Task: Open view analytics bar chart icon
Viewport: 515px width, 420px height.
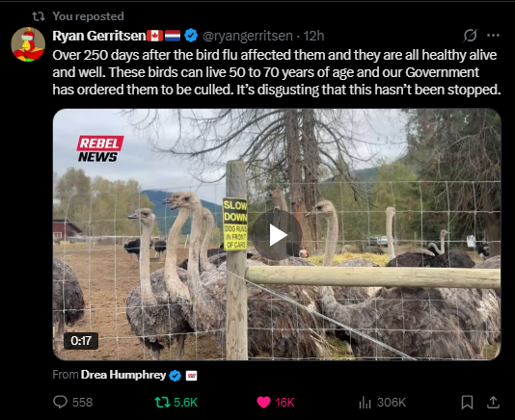Action: click(365, 402)
